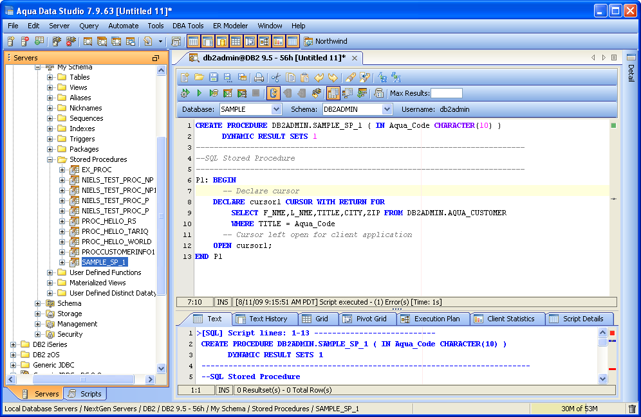The width and height of the screenshot is (641, 417).
Task: Expand the PROC_HELLO_WORLD procedure node
Action: (x=62, y=242)
